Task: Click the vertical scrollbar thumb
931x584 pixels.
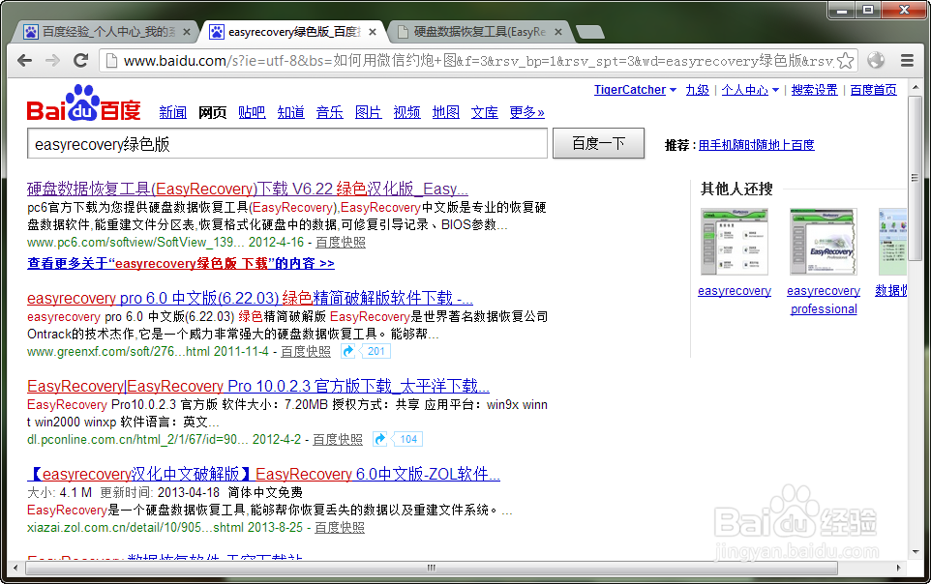Action: tap(915, 178)
